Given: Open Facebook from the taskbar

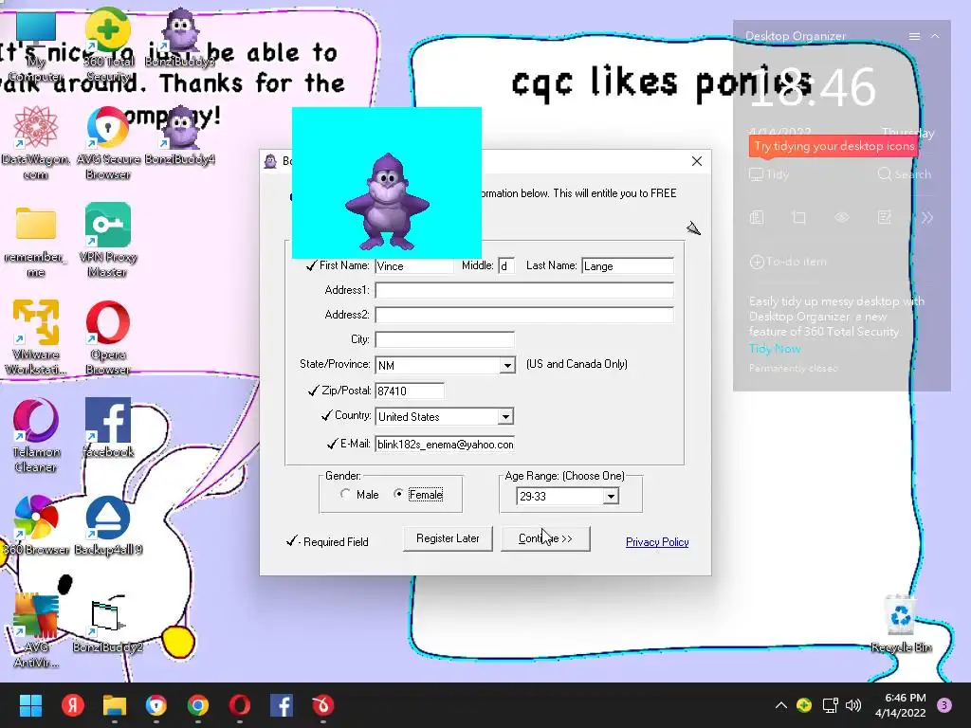Looking at the screenshot, I should pyautogui.click(x=282, y=705).
